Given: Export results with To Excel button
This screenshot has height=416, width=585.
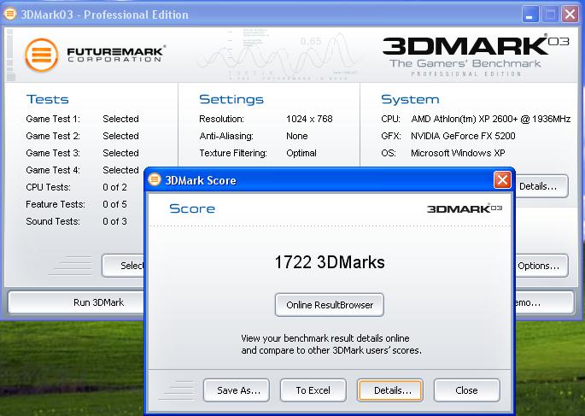Looking at the screenshot, I should tap(313, 390).
